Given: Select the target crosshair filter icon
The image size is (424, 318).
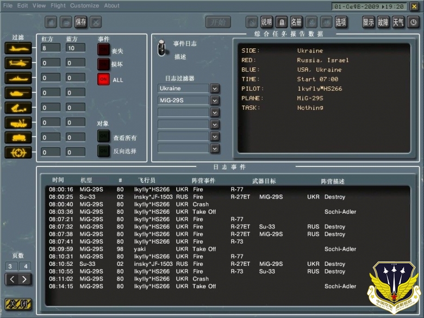Looking at the screenshot, I should click(18, 153).
